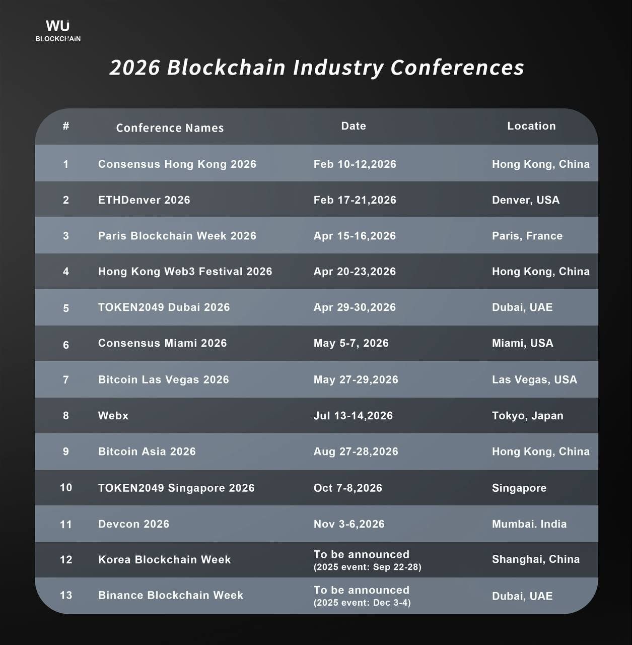Click the Nov 3-6,2026 date
This screenshot has width=632, height=645.
[x=349, y=524]
